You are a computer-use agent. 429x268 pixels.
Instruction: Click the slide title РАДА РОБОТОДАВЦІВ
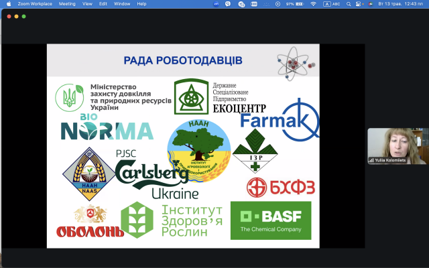[x=183, y=60]
